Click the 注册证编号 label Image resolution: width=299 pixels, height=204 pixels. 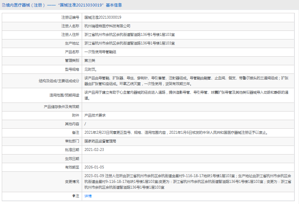point(70,17)
